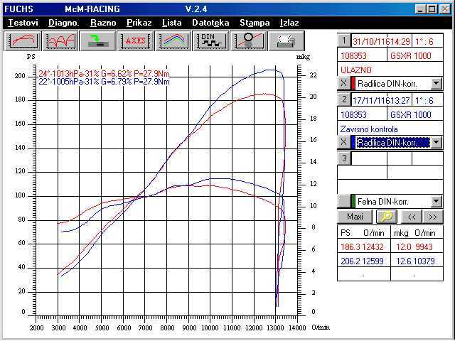Toggle the empty box beside Felna DIN-korr.

click(343, 202)
